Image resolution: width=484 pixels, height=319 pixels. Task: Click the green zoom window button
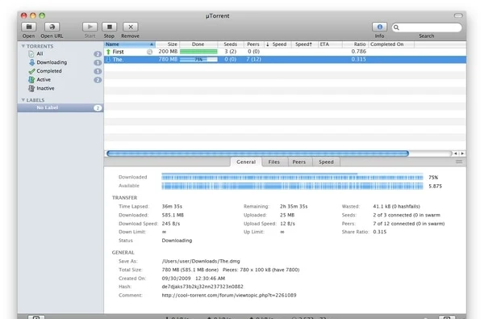(42, 15)
